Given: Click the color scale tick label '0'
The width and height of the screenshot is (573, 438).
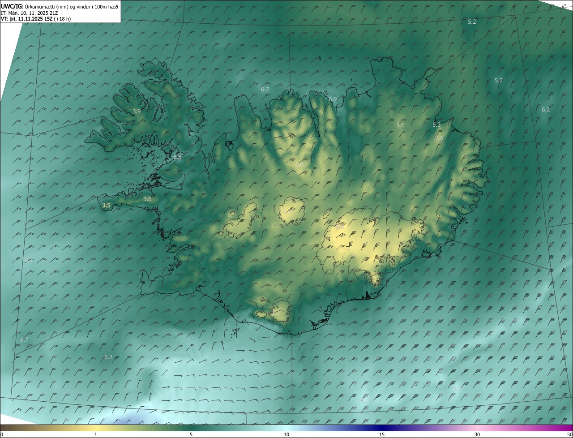Looking at the screenshot, I should (x=2, y=434).
